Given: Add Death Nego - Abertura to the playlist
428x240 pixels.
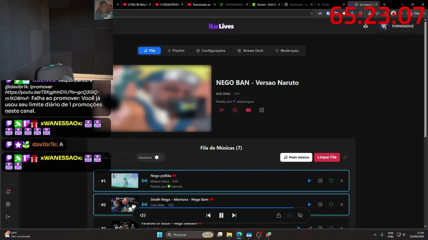Looking at the screenshot, I should [x=320, y=204].
